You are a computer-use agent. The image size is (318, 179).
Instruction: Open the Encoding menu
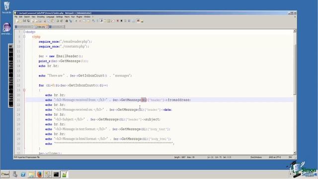[41, 17]
